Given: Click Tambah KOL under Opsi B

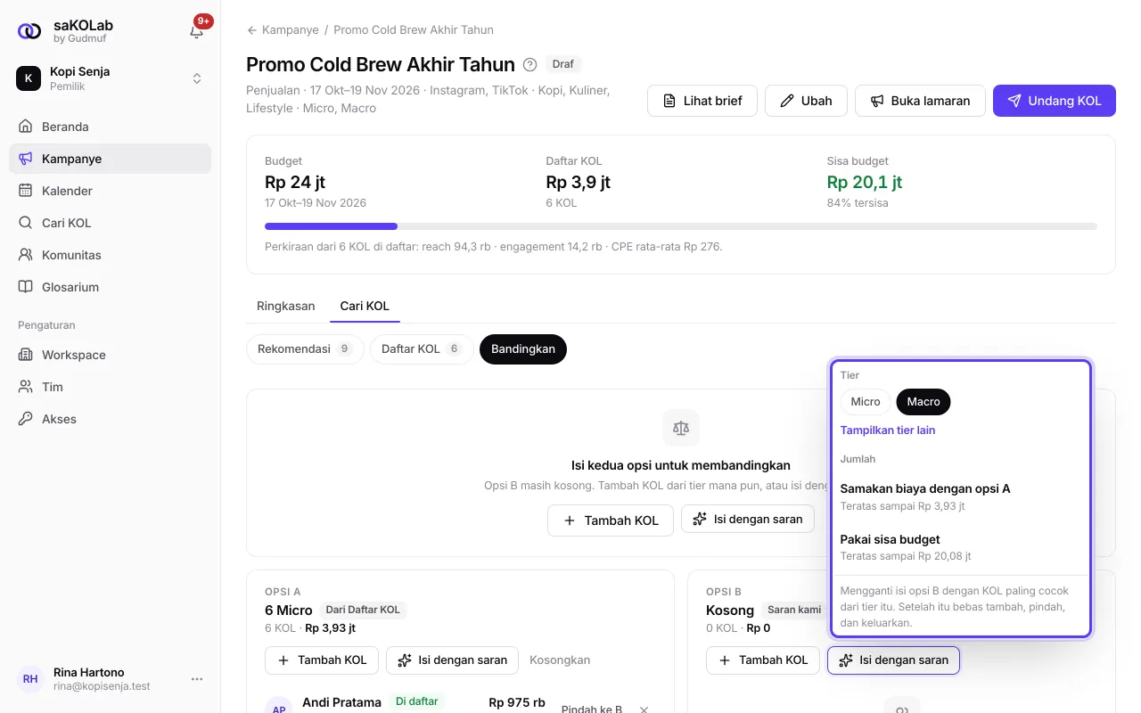Looking at the screenshot, I should pyautogui.click(x=763, y=660).
